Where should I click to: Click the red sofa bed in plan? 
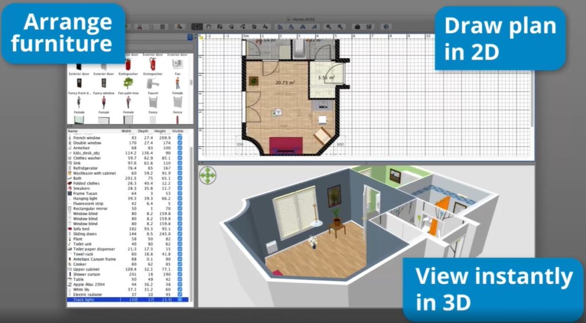[286, 146]
